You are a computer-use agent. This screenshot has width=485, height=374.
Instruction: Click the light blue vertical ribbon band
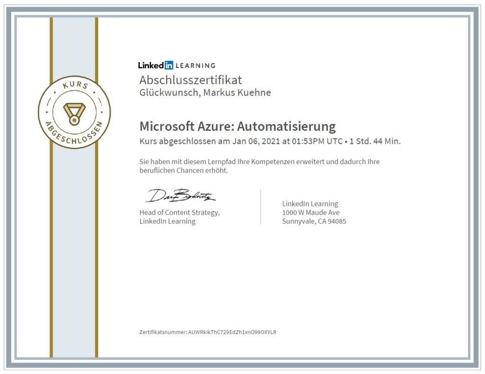pyautogui.click(x=74, y=237)
